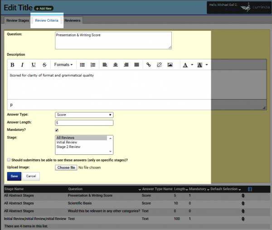Toggle underline formatting in description editor
This screenshot has height=230, width=272.
coord(34,65)
